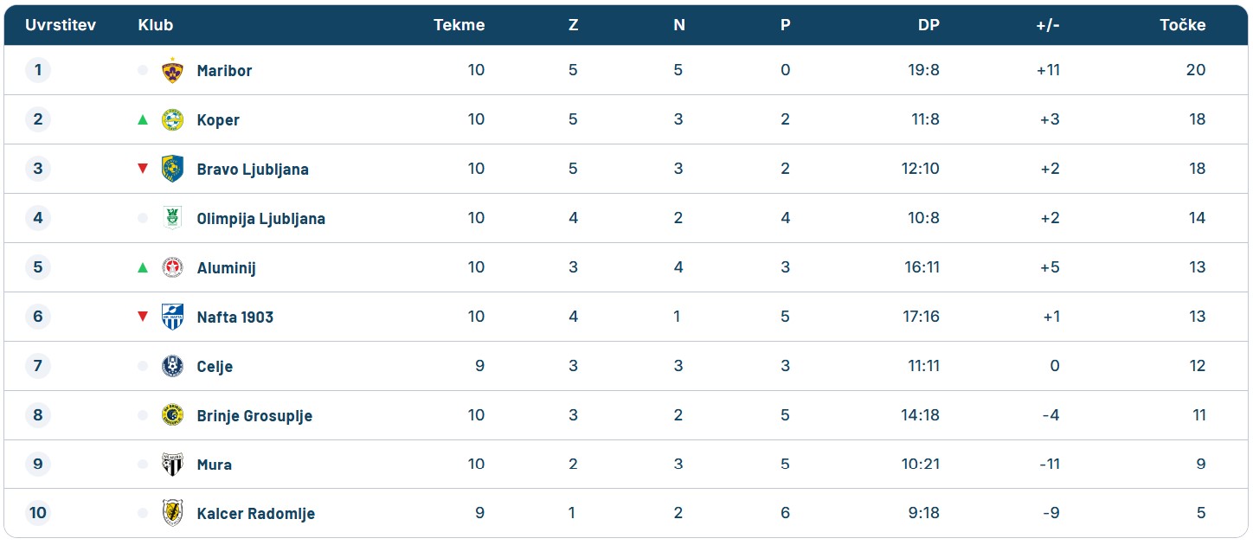
Task: Select the Uvrstitev column header
Action: [61, 25]
